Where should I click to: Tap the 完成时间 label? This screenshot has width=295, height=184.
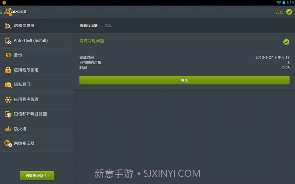87,57
